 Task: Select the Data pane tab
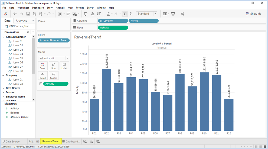pyautogui.click(x=7, y=20)
